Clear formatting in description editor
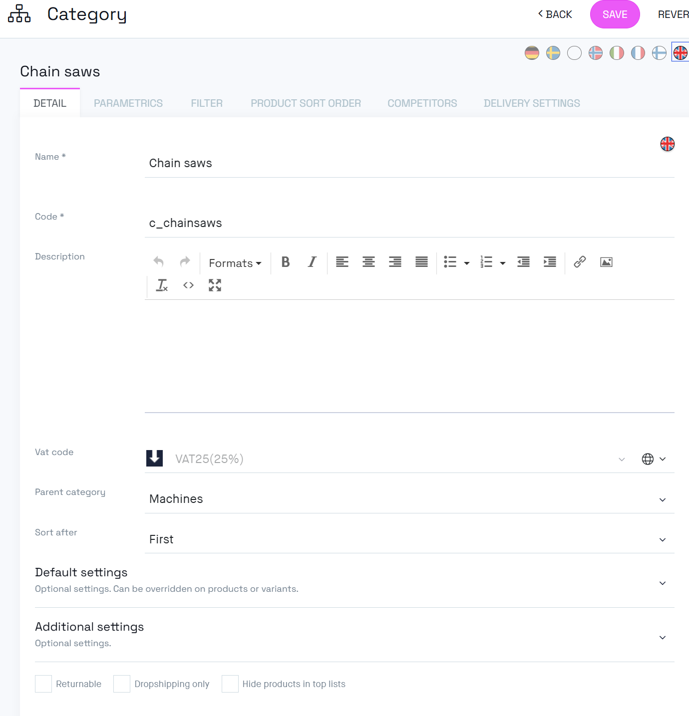689x716 pixels. [x=162, y=285]
